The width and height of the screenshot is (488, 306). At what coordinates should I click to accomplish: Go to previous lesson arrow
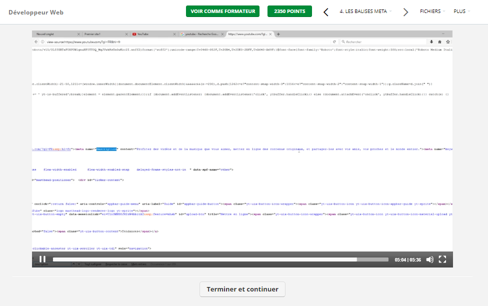coord(326,12)
